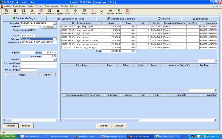
Task: Expand the Inmueble dropdown list
Action: 55,23
